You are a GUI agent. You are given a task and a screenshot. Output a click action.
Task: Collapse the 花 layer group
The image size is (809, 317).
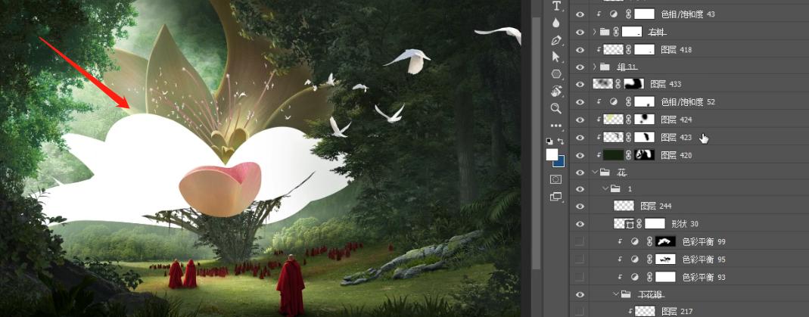pos(595,172)
